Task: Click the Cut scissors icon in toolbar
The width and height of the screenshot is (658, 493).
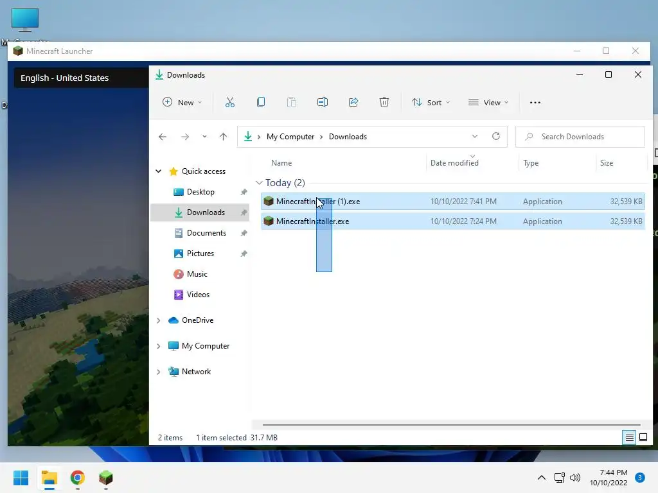Action: (x=229, y=102)
